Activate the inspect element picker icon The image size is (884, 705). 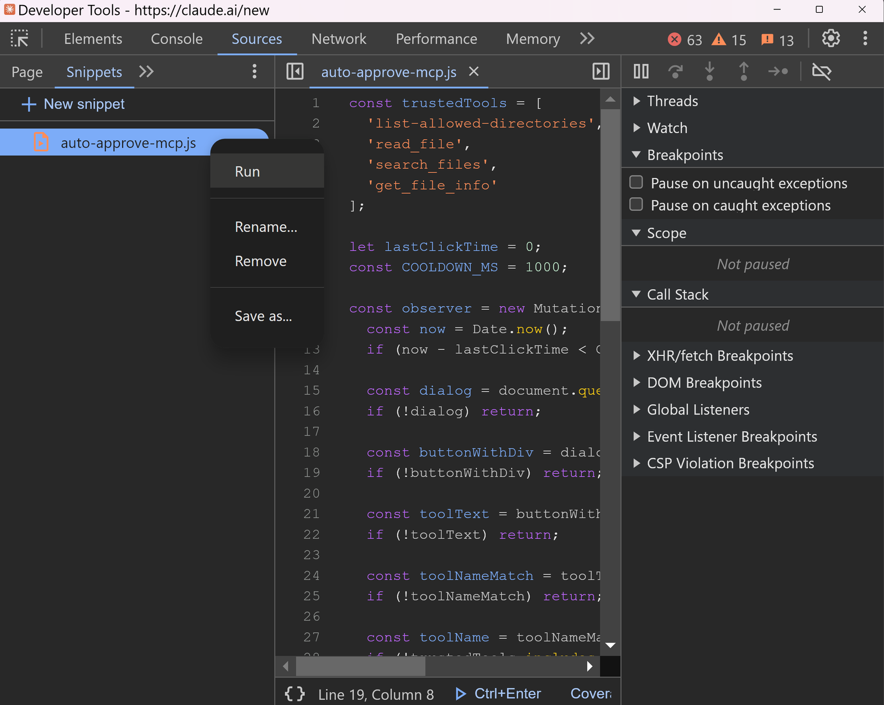click(x=19, y=39)
